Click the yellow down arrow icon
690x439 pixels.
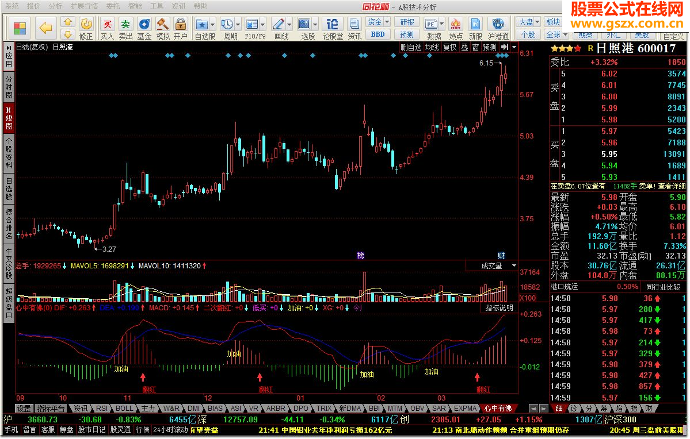[x=67, y=34]
